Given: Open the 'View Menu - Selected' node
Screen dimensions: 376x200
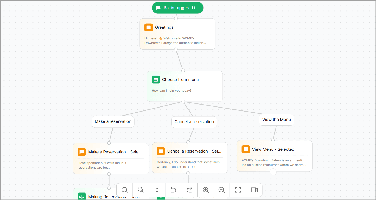Looking at the screenshot, I should pos(274,156).
